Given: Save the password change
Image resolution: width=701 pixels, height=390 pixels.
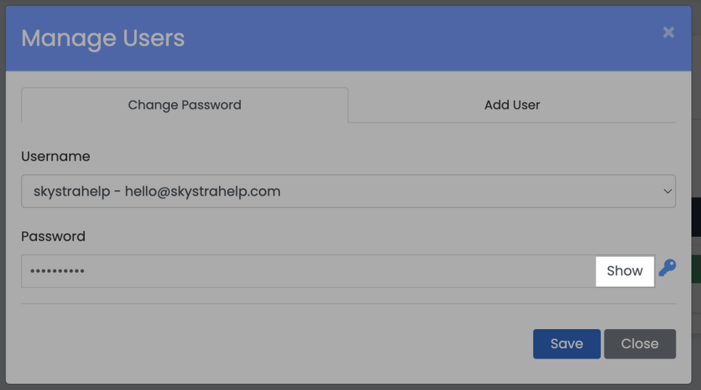Looking at the screenshot, I should 566,343.
